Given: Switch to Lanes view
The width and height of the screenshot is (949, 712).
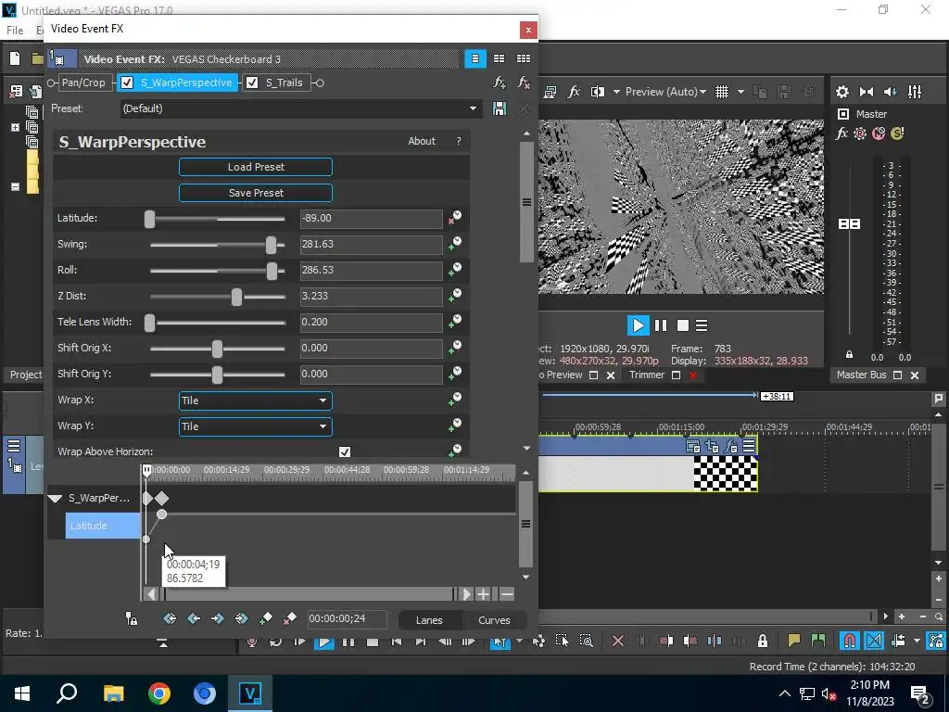Looking at the screenshot, I should 429,620.
